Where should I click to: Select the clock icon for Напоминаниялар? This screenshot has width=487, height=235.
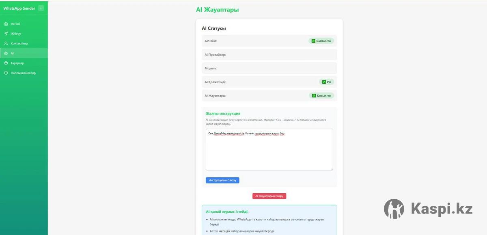coord(6,73)
